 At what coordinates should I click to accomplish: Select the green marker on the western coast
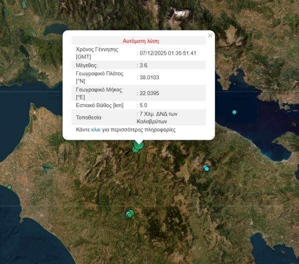9,187
